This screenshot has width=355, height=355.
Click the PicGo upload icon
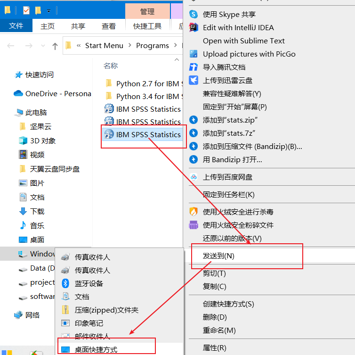click(194, 54)
